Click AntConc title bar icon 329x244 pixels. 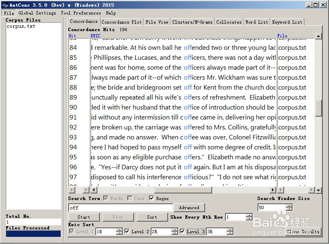pos(5,5)
